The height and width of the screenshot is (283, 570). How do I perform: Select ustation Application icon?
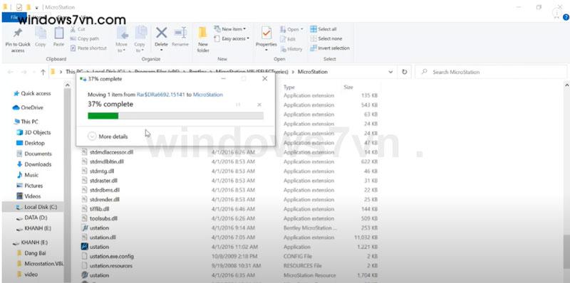[x=84, y=247]
